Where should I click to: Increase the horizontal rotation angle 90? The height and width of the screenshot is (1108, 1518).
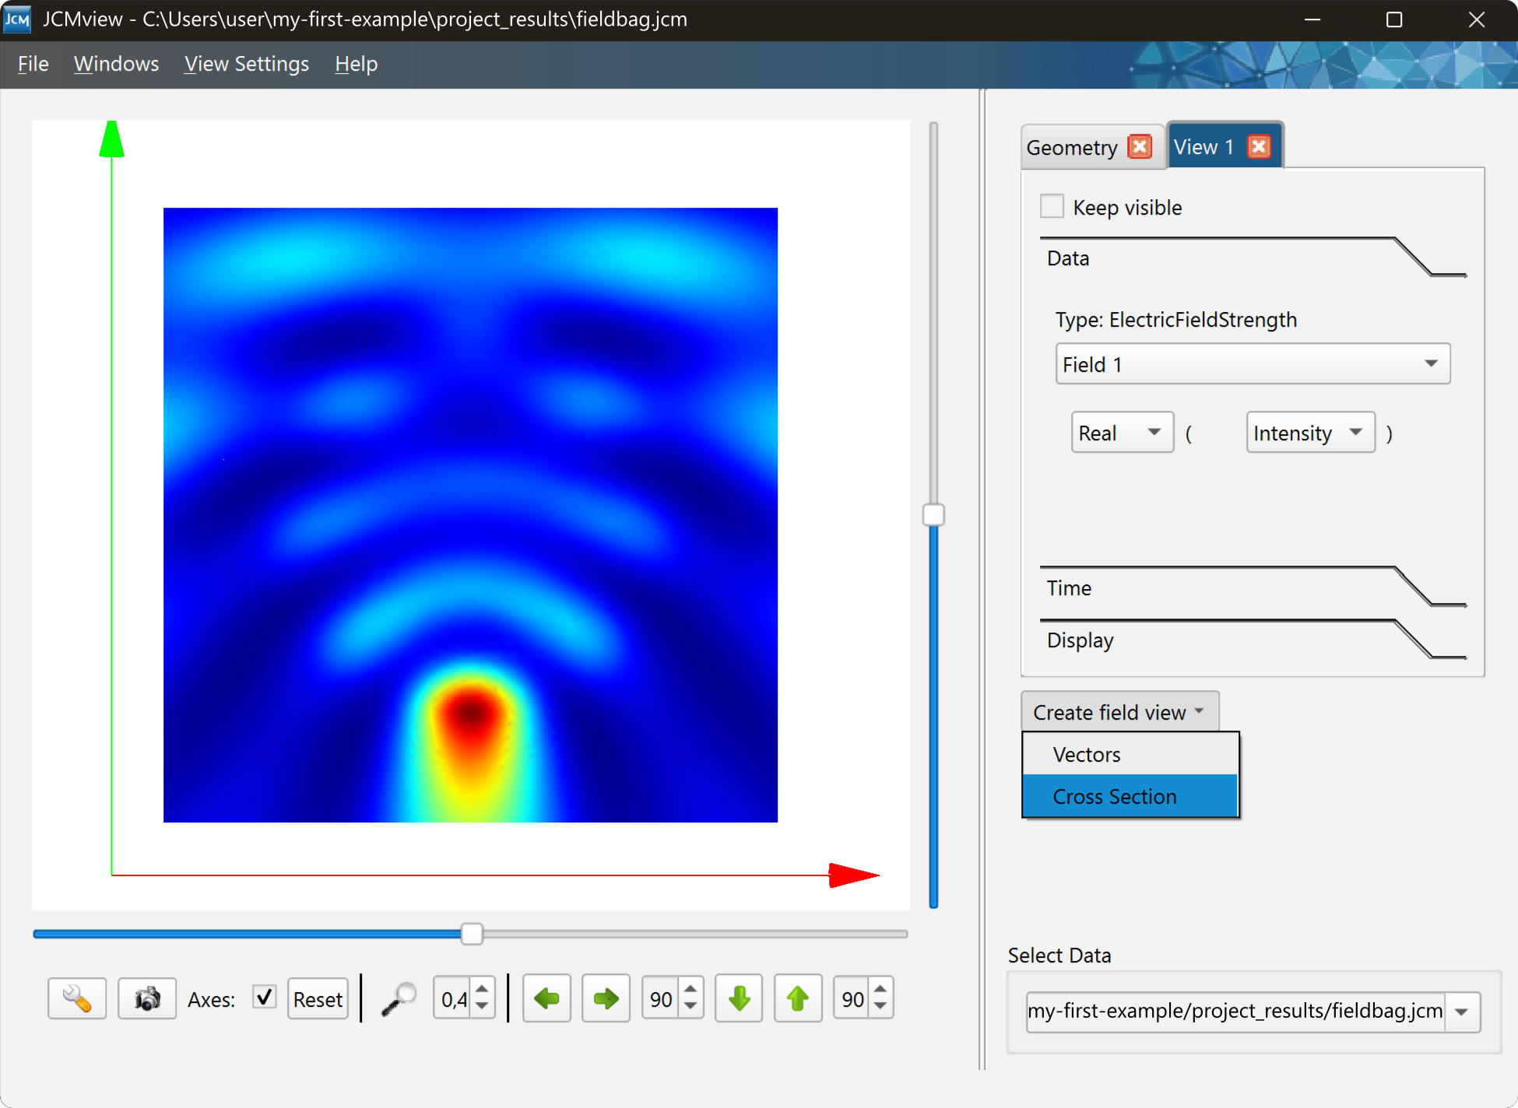coord(690,989)
